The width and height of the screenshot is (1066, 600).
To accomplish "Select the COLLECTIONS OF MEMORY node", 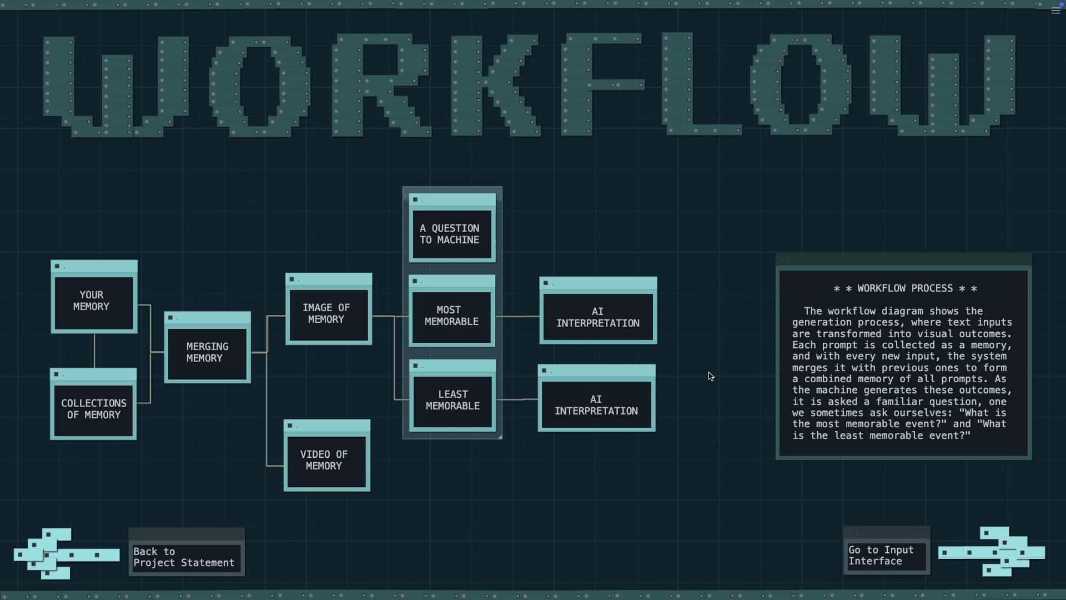I will pos(93,409).
